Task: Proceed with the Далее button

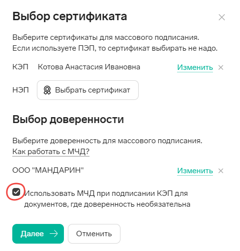Action: (x=38, y=234)
